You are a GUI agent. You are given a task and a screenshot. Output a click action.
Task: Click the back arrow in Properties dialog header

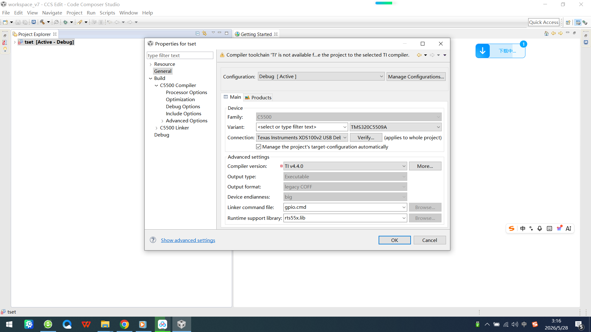[419, 55]
